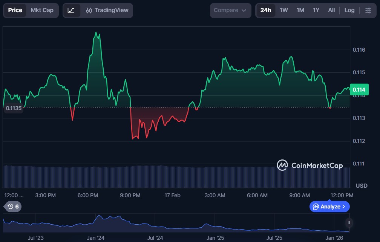This screenshot has height=242, width=380.
Task: Click the range slider pause handle
Action: 349,223
